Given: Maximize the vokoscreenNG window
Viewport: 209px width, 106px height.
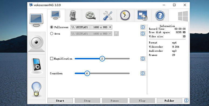Looking at the screenshot, I should point(174,5).
